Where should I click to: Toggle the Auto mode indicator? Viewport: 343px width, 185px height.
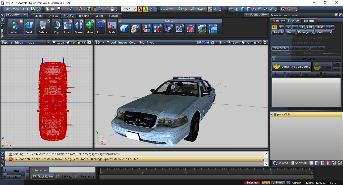pyautogui.click(x=266, y=182)
